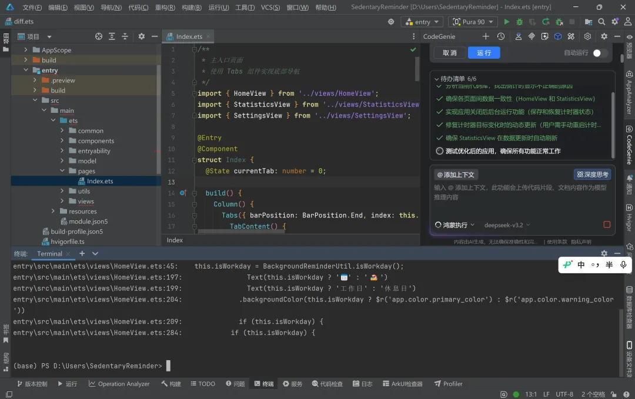Screen dimensions: 635x399
Task: Open the terminal tabs dropdown arrow
Action: [x=95, y=253]
